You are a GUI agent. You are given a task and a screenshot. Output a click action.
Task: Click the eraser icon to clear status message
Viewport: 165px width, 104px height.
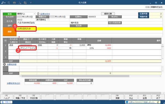[158, 102]
